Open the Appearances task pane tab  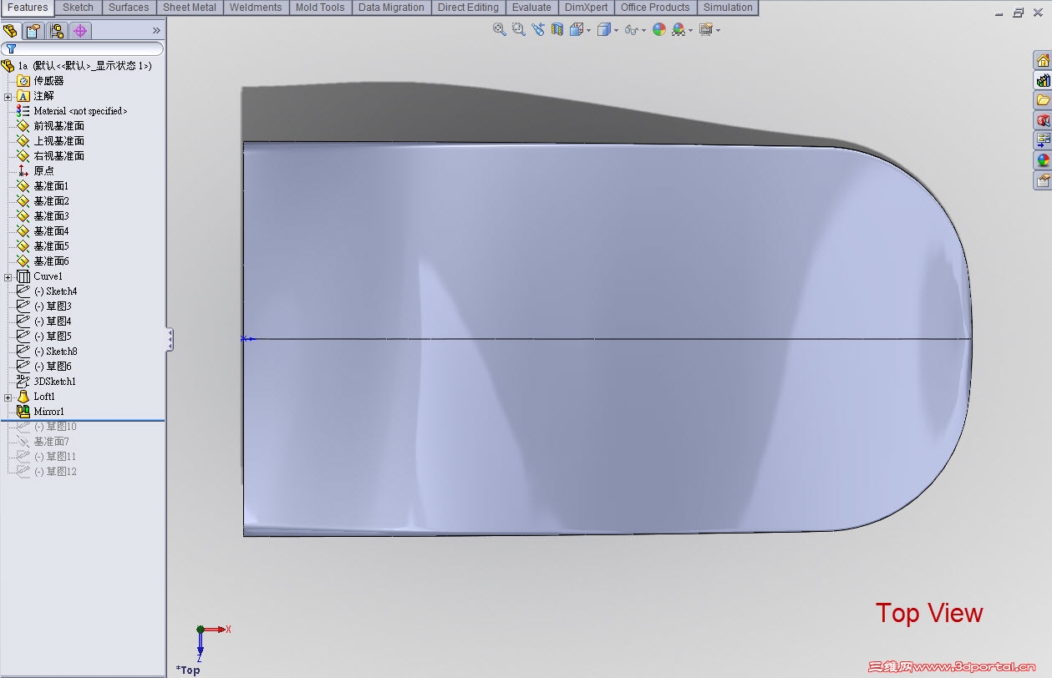1043,160
